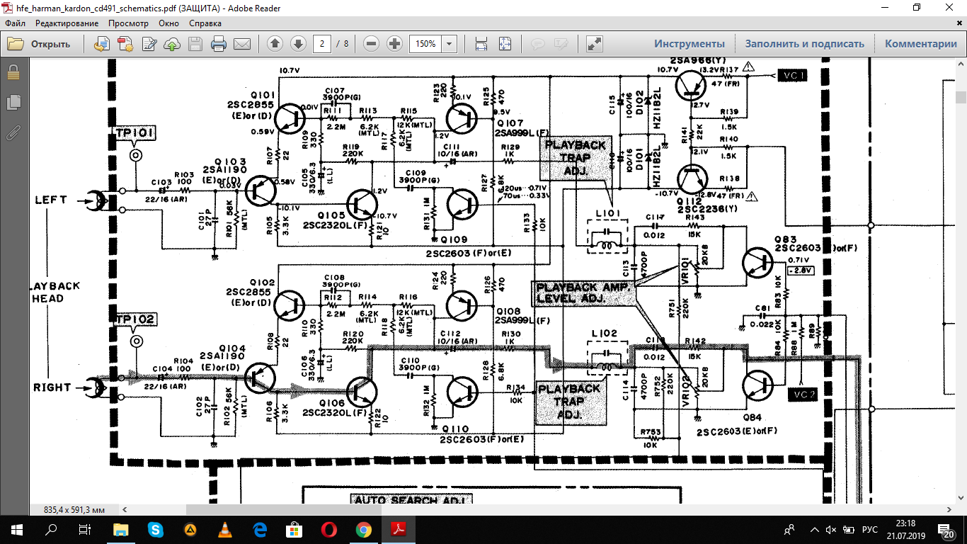967x544 pixels.
Task: Open the Просмотр menu
Action: pos(128,23)
